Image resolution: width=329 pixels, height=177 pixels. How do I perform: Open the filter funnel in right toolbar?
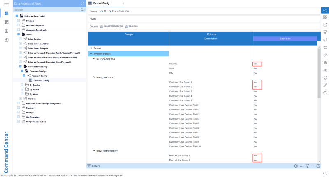pos(325,32)
